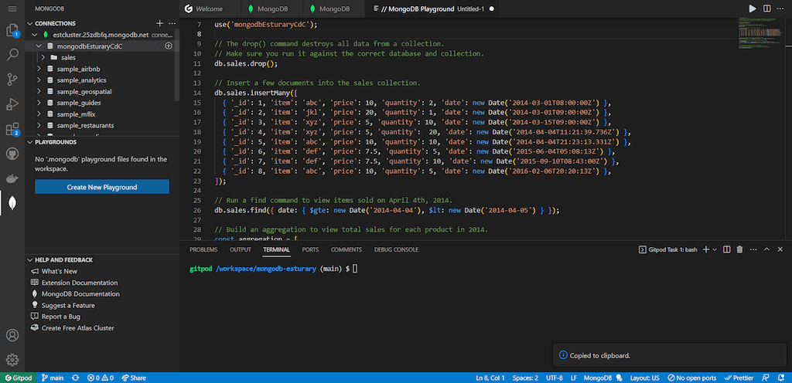Open Create Free Atlas Cluster link
Viewport: 792px width, 383px height.
coord(78,328)
